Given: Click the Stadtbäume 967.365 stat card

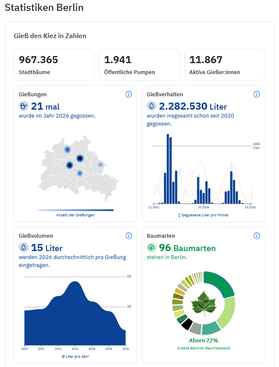Looking at the screenshot, I should point(54,65).
